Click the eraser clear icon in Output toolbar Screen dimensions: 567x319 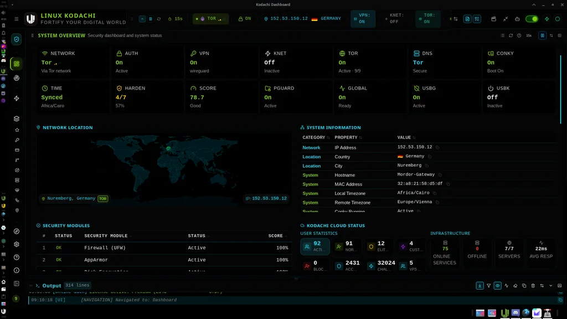pos(516,286)
